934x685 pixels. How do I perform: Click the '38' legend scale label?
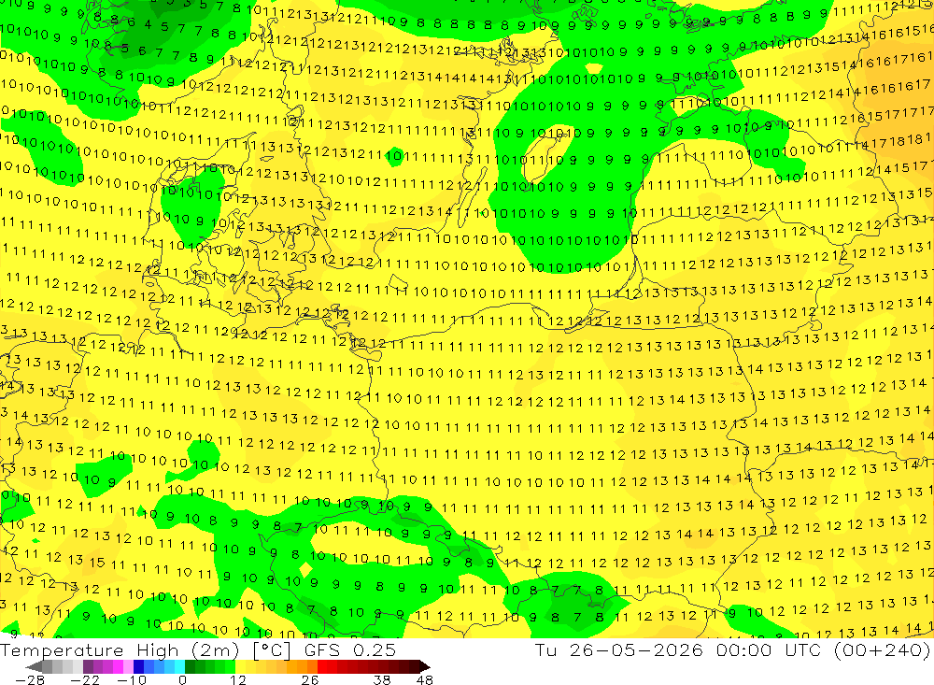pos(382,679)
